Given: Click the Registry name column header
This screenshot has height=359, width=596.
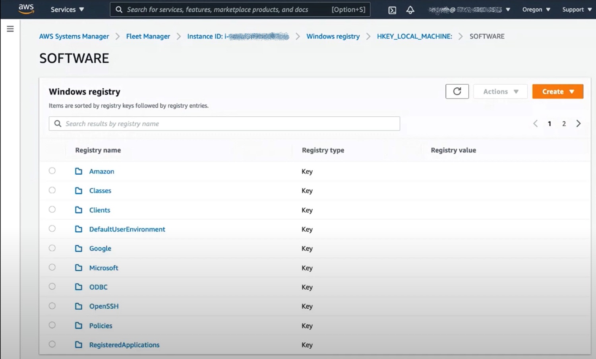Looking at the screenshot, I should [x=98, y=150].
